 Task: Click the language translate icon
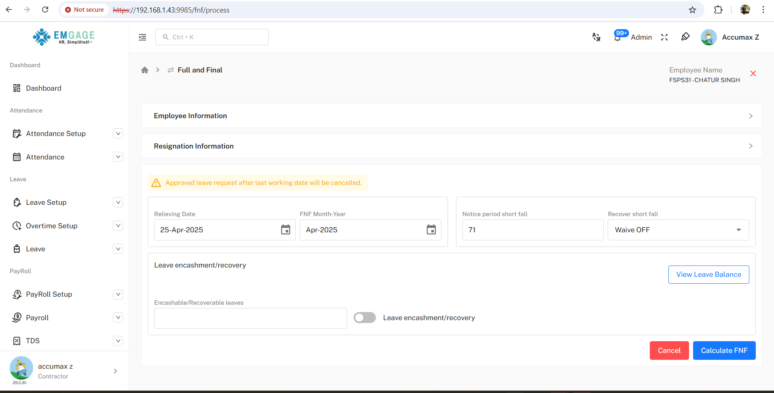click(x=596, y=37)
